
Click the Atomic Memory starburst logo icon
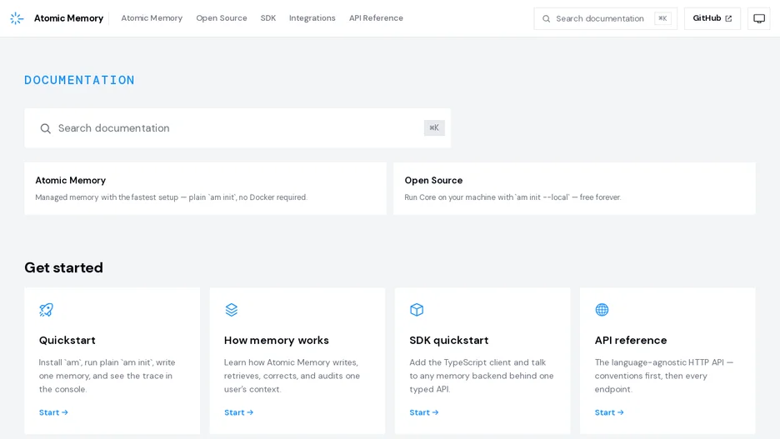point(17,18)
